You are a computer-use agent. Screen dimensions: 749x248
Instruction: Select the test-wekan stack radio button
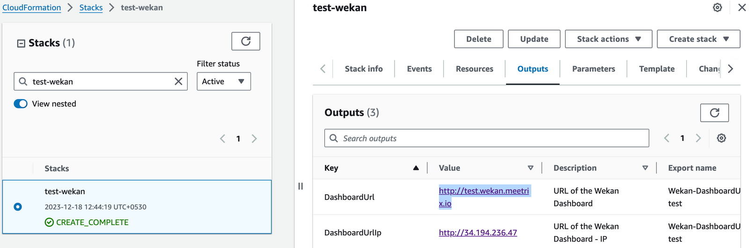tap(18, 207)
